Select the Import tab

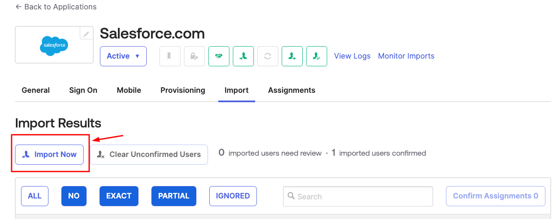click(237, 90)
